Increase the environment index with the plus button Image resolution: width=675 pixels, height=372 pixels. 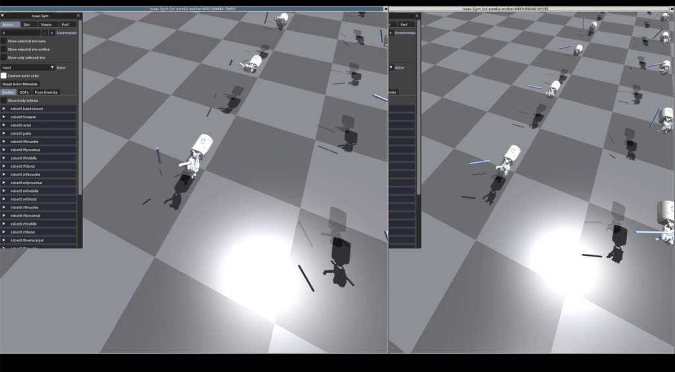point(51,33)
